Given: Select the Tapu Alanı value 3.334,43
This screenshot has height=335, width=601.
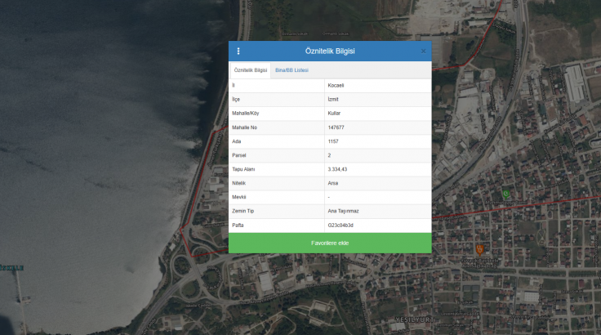Looking at the screenshot, I should tap(337, 169).
